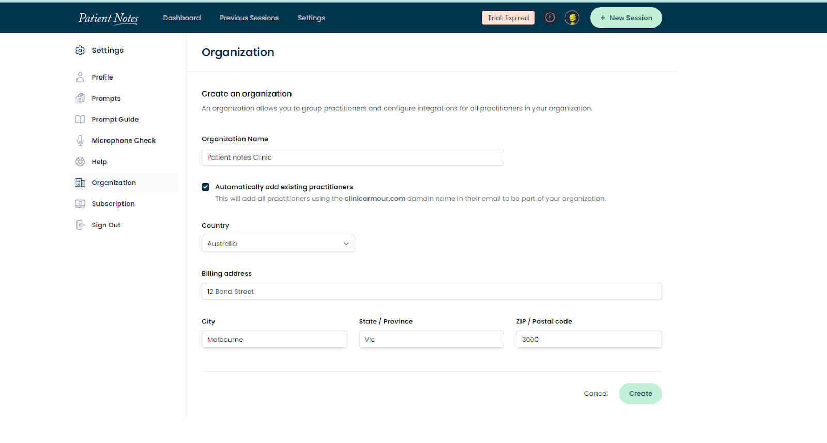Click the Organization building icon
Image resolution: width=827 pixels, height=443 pixels.
(x=80, y=183)
